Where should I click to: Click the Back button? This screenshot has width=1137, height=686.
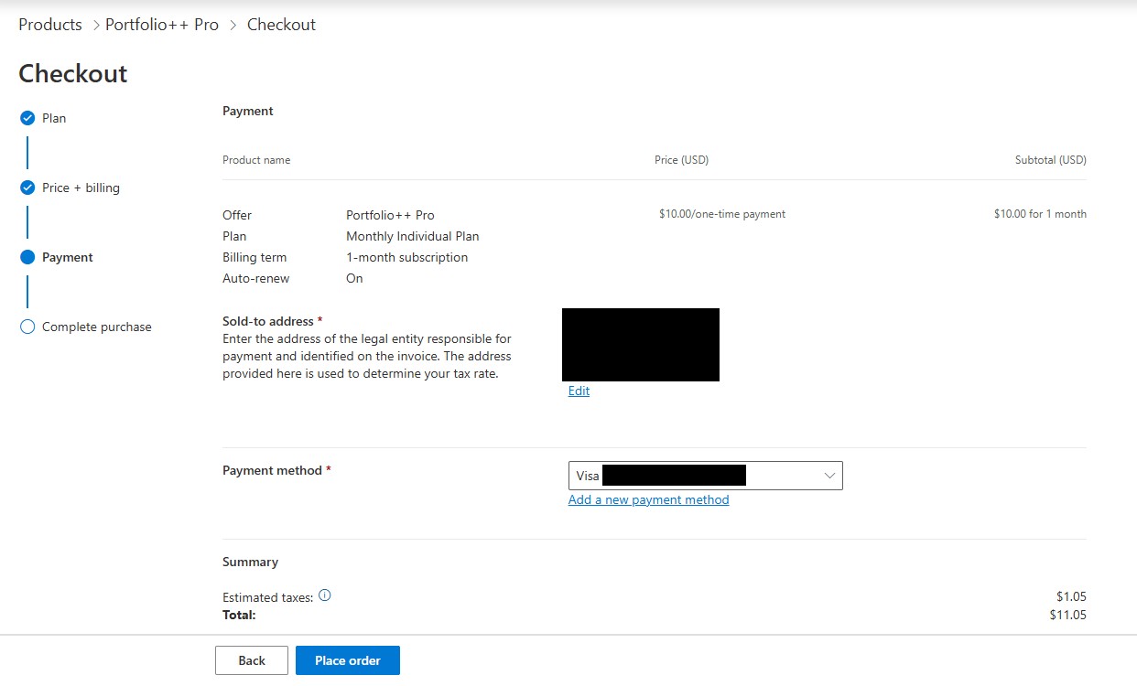(x=252, y=660)
